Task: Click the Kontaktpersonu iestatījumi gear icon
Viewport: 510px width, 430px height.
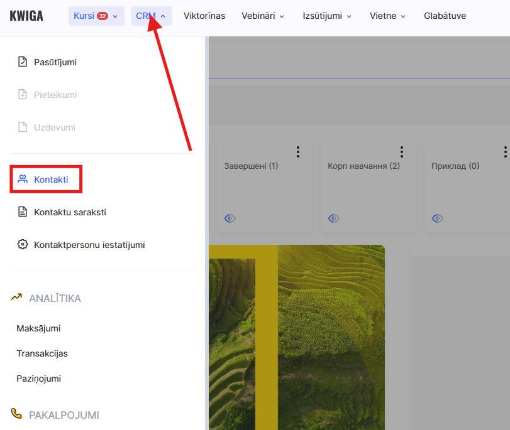Action: 23,245
